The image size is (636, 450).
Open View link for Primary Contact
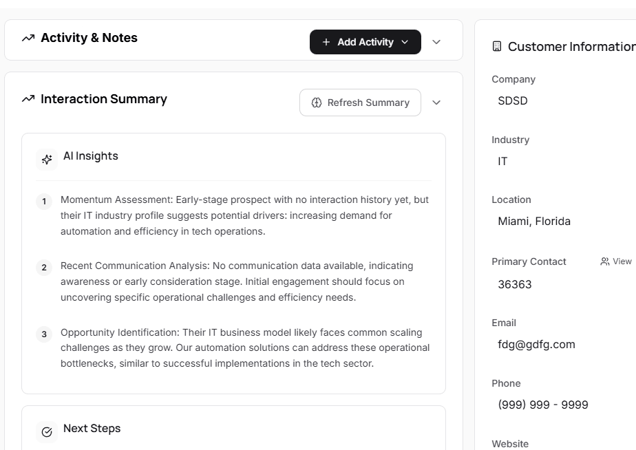click(622, 261)
